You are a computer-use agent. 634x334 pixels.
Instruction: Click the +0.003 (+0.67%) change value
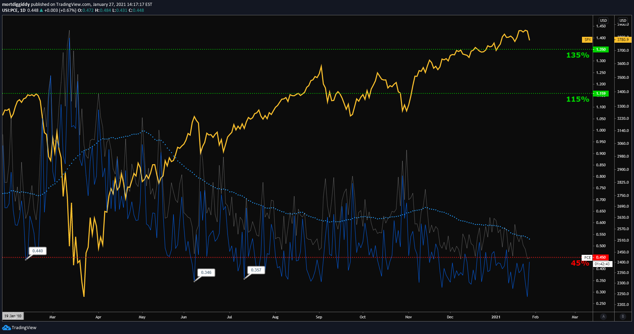pyautogui.click(x=60, y=10)
